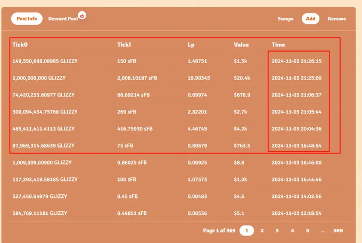Screen dimensions: 362x243
Task: Click the Lp value 0.80679
Action: pyautogui.click(x=197, y=146)
